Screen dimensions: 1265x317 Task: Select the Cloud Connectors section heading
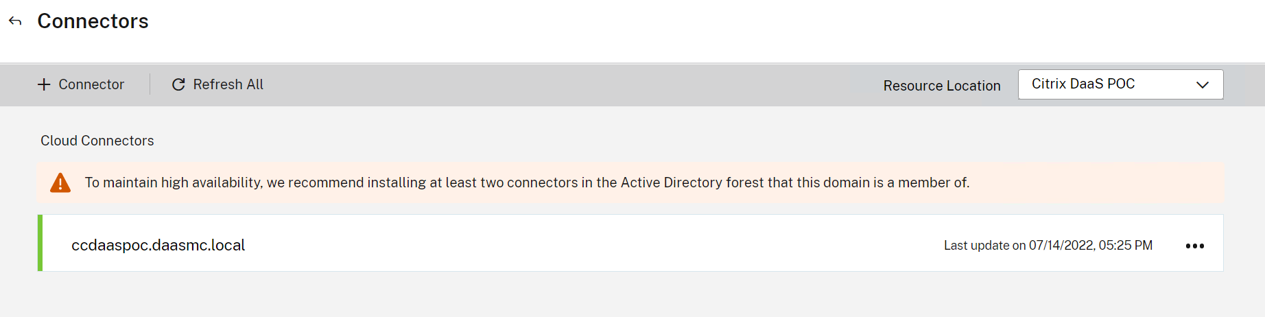[x=97, y=141]
